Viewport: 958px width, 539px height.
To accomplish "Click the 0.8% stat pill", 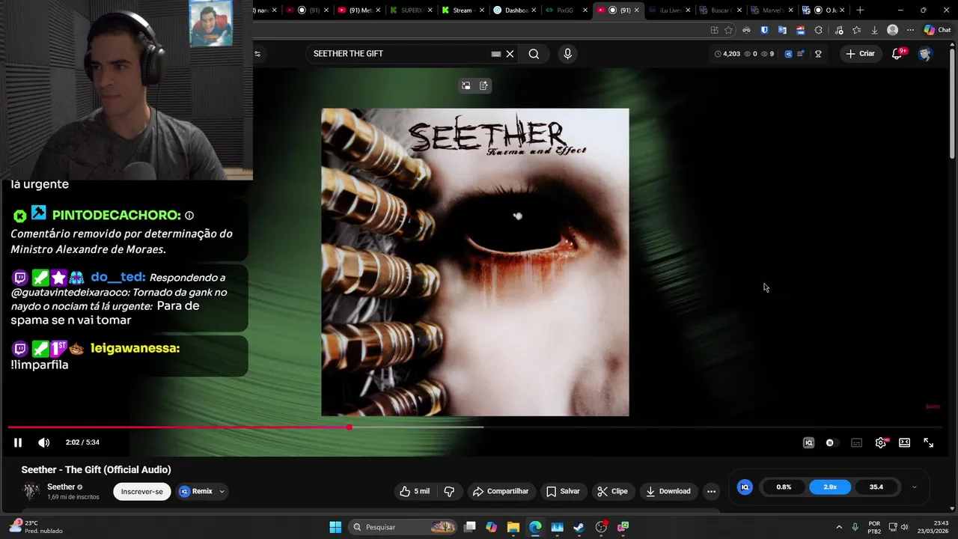I will (784, 487).
